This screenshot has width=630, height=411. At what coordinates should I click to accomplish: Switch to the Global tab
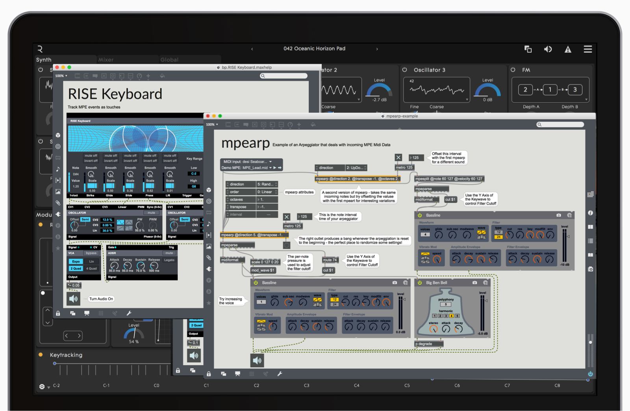tap(169, 60)
